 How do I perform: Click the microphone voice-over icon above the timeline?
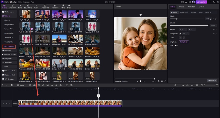point(175,85)
